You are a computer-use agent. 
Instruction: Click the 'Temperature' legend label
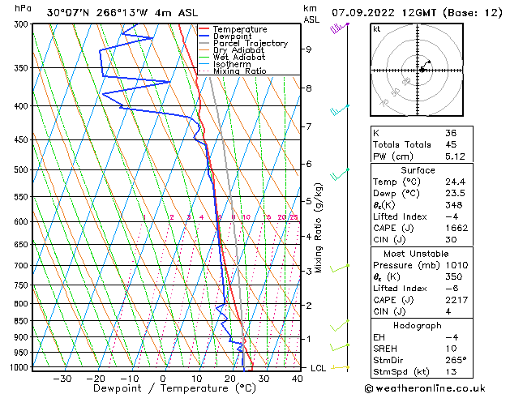(x=240, y=29)
